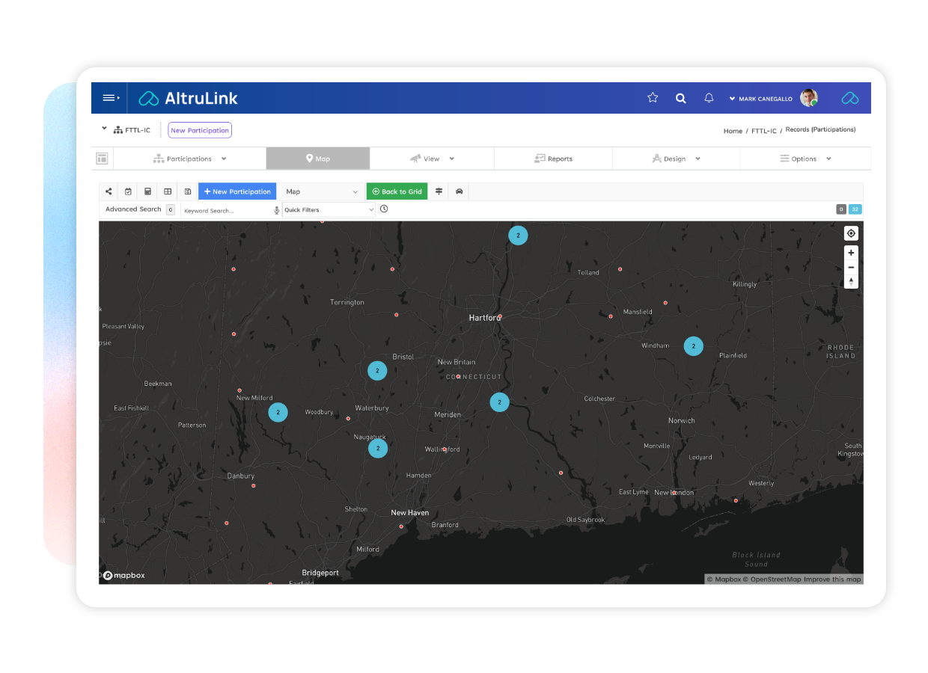Viewport: 928px width, 673px height.
Task: Open the Map view dropdown
Action: coord(323,191)
